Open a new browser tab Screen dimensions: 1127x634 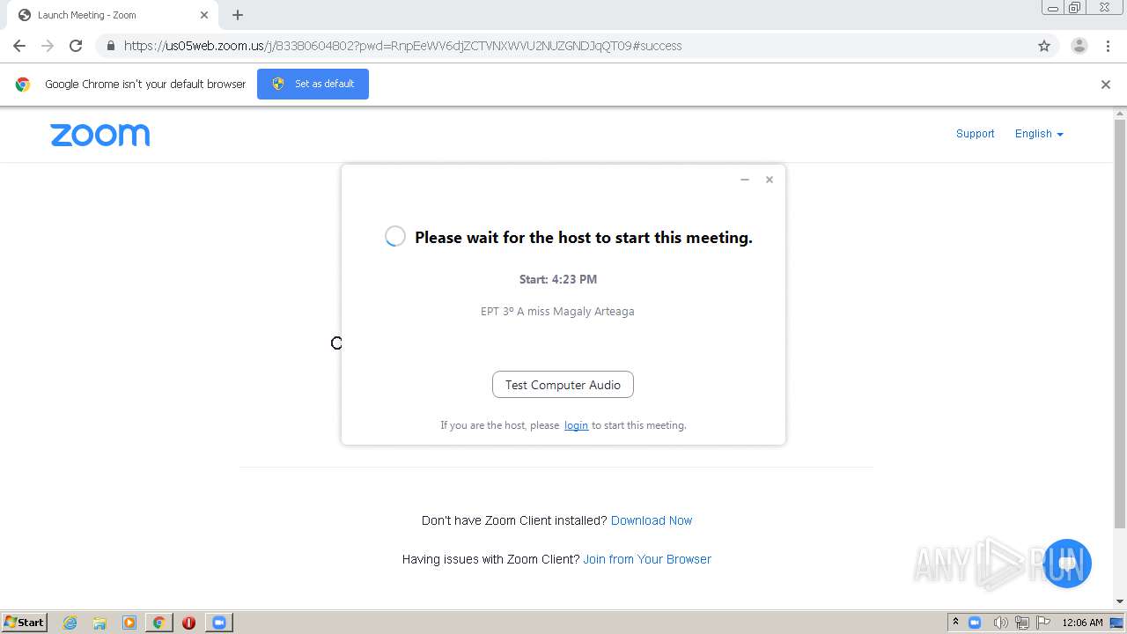point(238,15)
